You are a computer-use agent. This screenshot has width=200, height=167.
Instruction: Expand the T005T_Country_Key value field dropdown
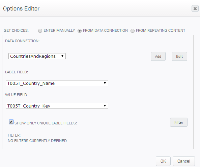pyautogui.click(x=57, y=106)
